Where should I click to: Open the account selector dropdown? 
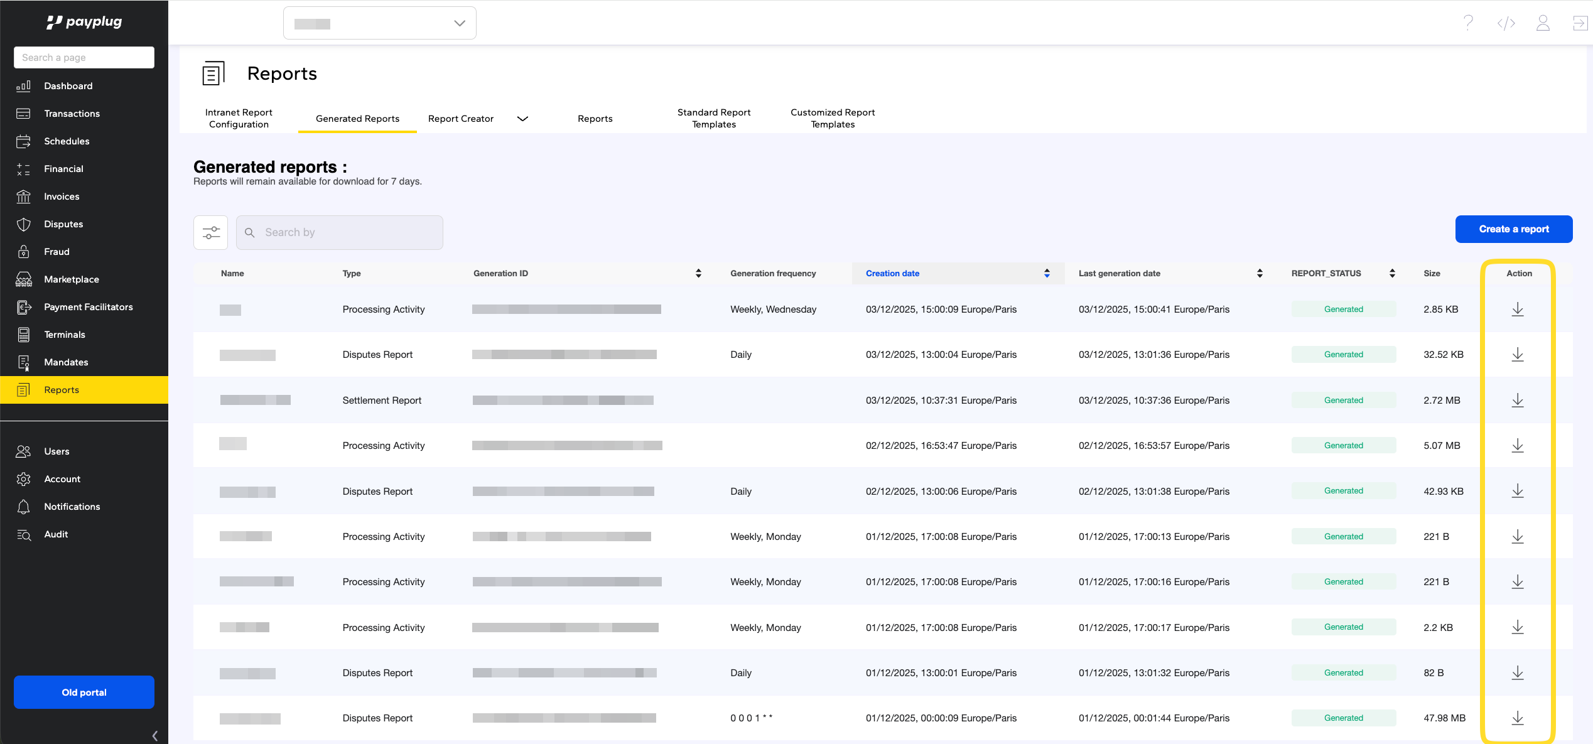pyautogui.click(x=379, y=23)
